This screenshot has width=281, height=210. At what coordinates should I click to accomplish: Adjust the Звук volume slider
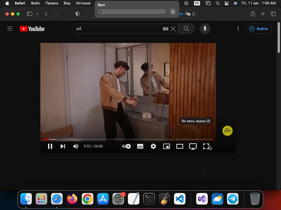tap(132, 11)
